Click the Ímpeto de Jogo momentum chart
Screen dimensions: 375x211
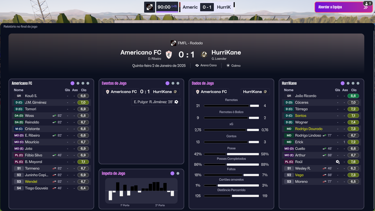click(x=141, y=191)
